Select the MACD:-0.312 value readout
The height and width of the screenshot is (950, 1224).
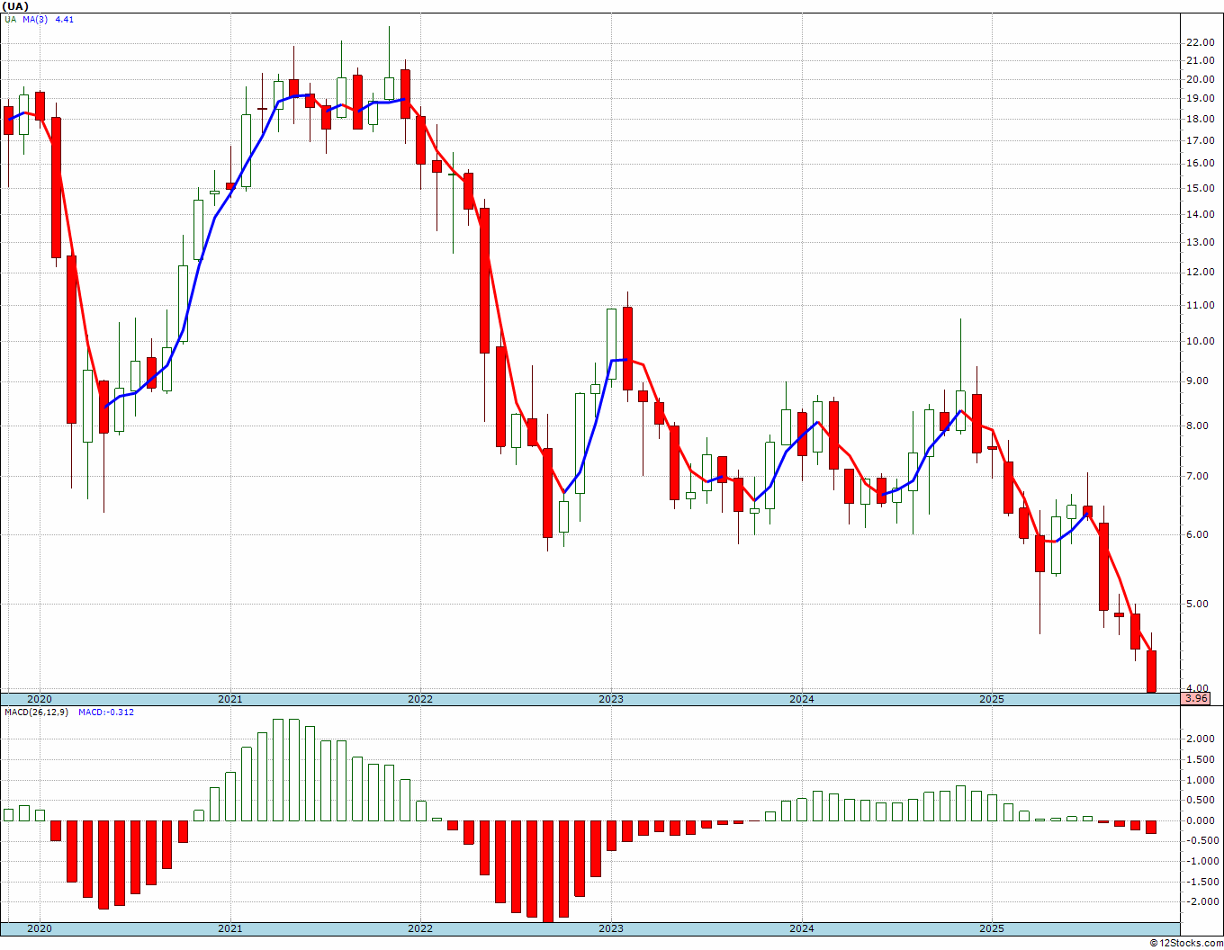(106, 712)
